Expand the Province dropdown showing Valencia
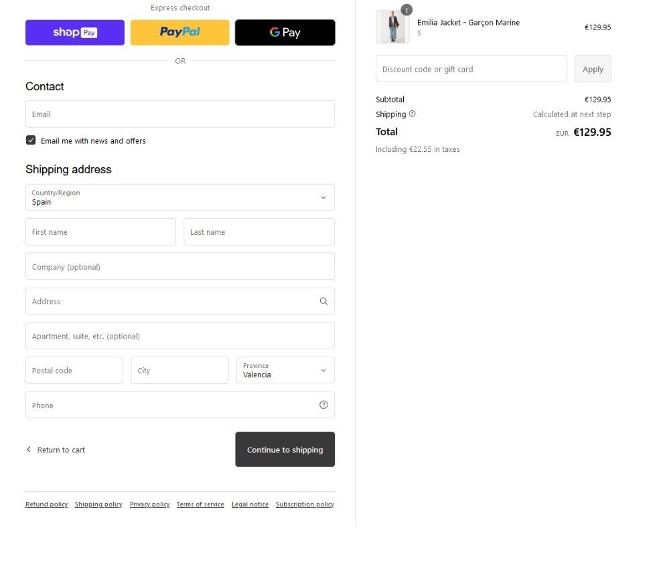The image size is (659, 562). coord(285,370)
